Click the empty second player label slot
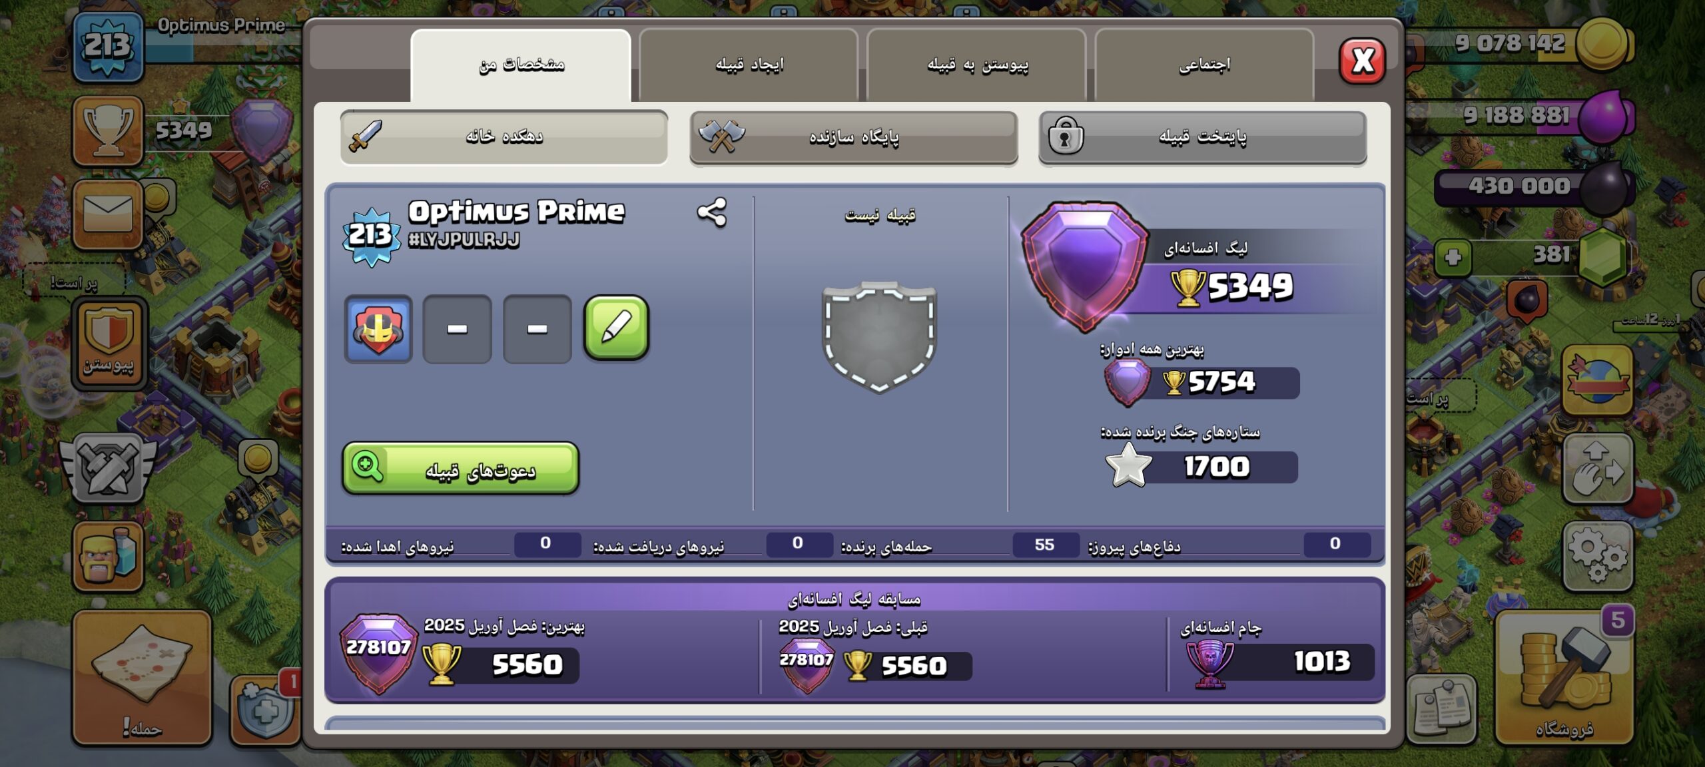The image size is (1705, 767). tap(457, 329)
